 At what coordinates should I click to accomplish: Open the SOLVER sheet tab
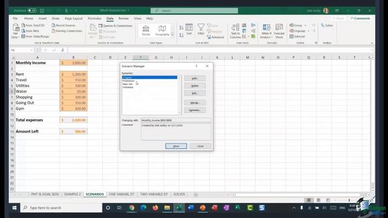(x=179, y=194)
